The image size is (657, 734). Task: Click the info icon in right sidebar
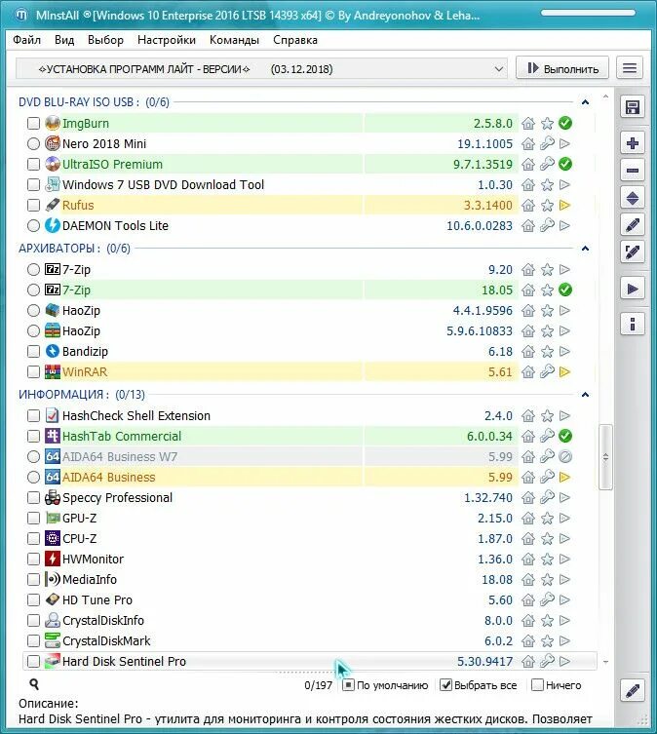click(633, 324)
